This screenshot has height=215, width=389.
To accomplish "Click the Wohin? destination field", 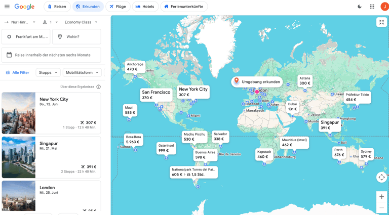I will tap(76, 36).
